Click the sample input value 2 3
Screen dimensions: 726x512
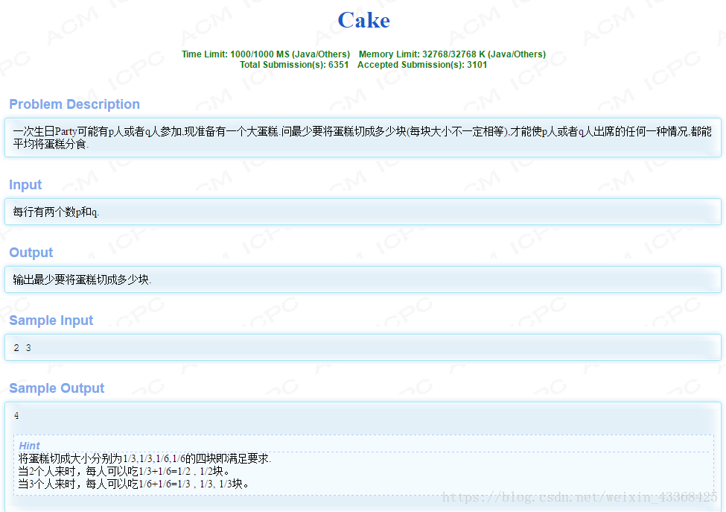tap(22, 348)
